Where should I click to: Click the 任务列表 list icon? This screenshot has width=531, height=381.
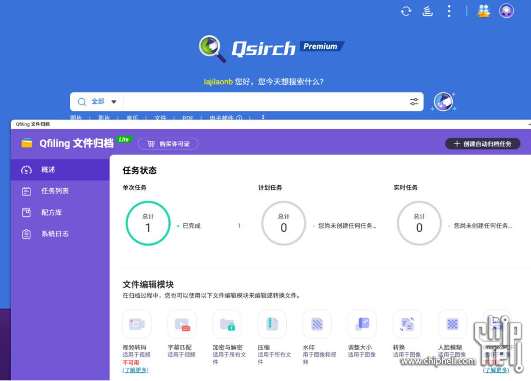coord(26,191)
